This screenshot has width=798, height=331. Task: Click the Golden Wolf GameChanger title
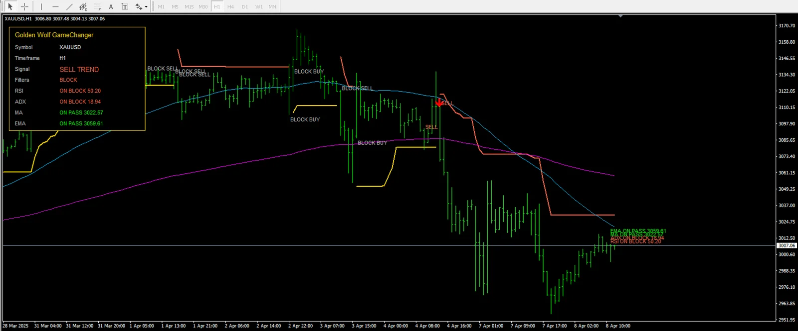pyautogui.click(x=54, y=35)
